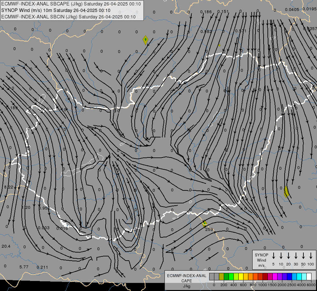The image size is (317, 291).
Task: Click the map value 8.22
Action: (9, 187)
